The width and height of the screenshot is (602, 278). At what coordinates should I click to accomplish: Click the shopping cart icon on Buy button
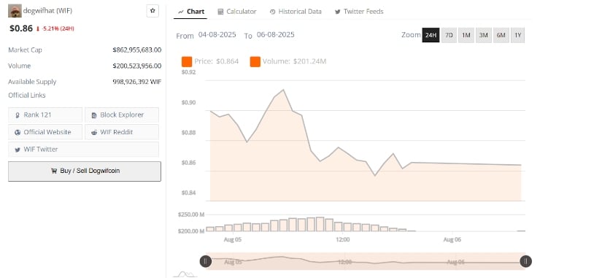coord(54,171)
